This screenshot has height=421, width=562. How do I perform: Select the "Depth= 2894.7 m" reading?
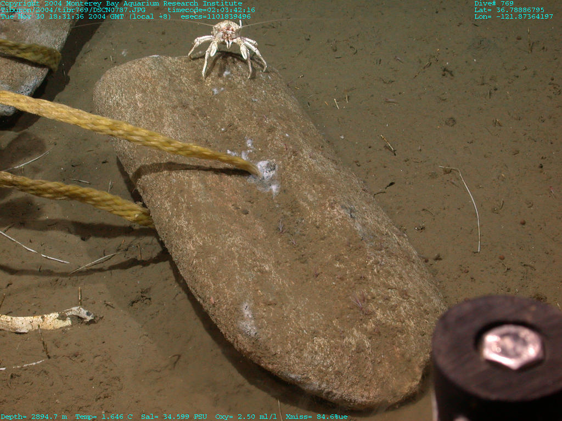(x=33, y=417)
